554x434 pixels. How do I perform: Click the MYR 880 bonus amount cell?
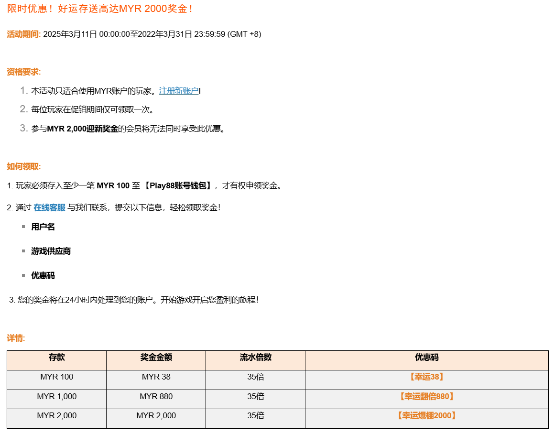click(156, 397)
